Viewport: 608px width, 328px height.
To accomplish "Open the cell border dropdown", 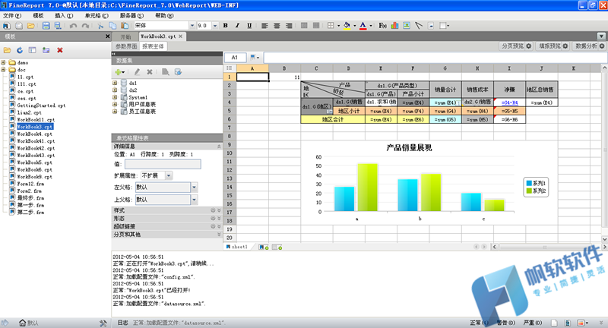I will (338, 26).
